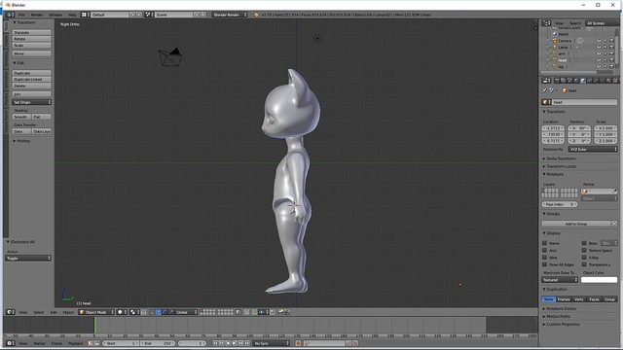Open the outliner editor type selector icon

pos(546,23)
